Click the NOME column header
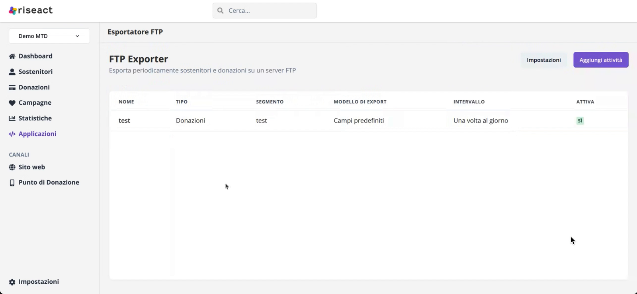 (126, 102)
